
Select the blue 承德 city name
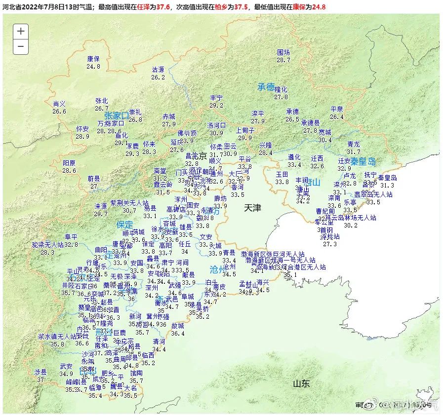[x=266, y=87]
